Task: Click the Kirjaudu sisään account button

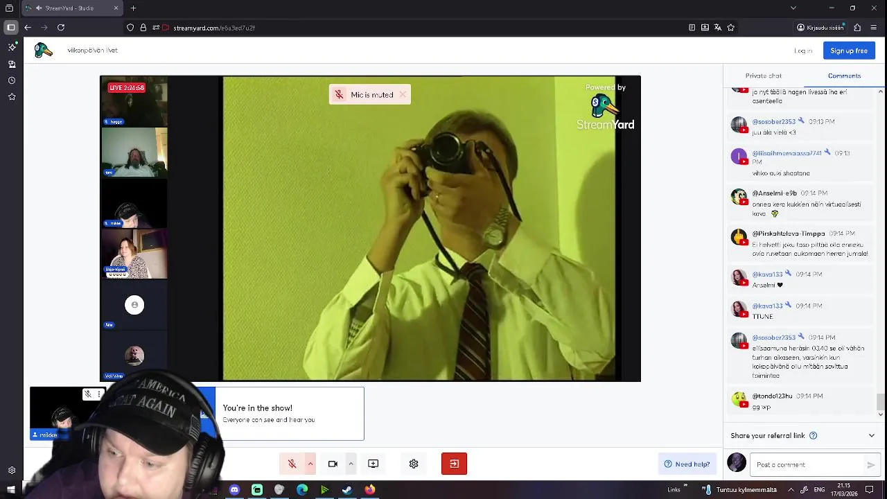Action: coord(821,28)
